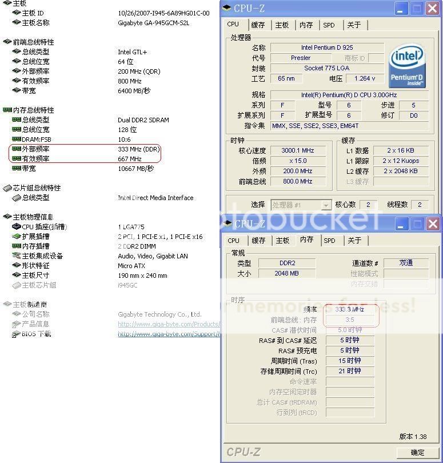Minimize the upper CPU-Z window
Viewport: 443px width, 463px height.
401,8
